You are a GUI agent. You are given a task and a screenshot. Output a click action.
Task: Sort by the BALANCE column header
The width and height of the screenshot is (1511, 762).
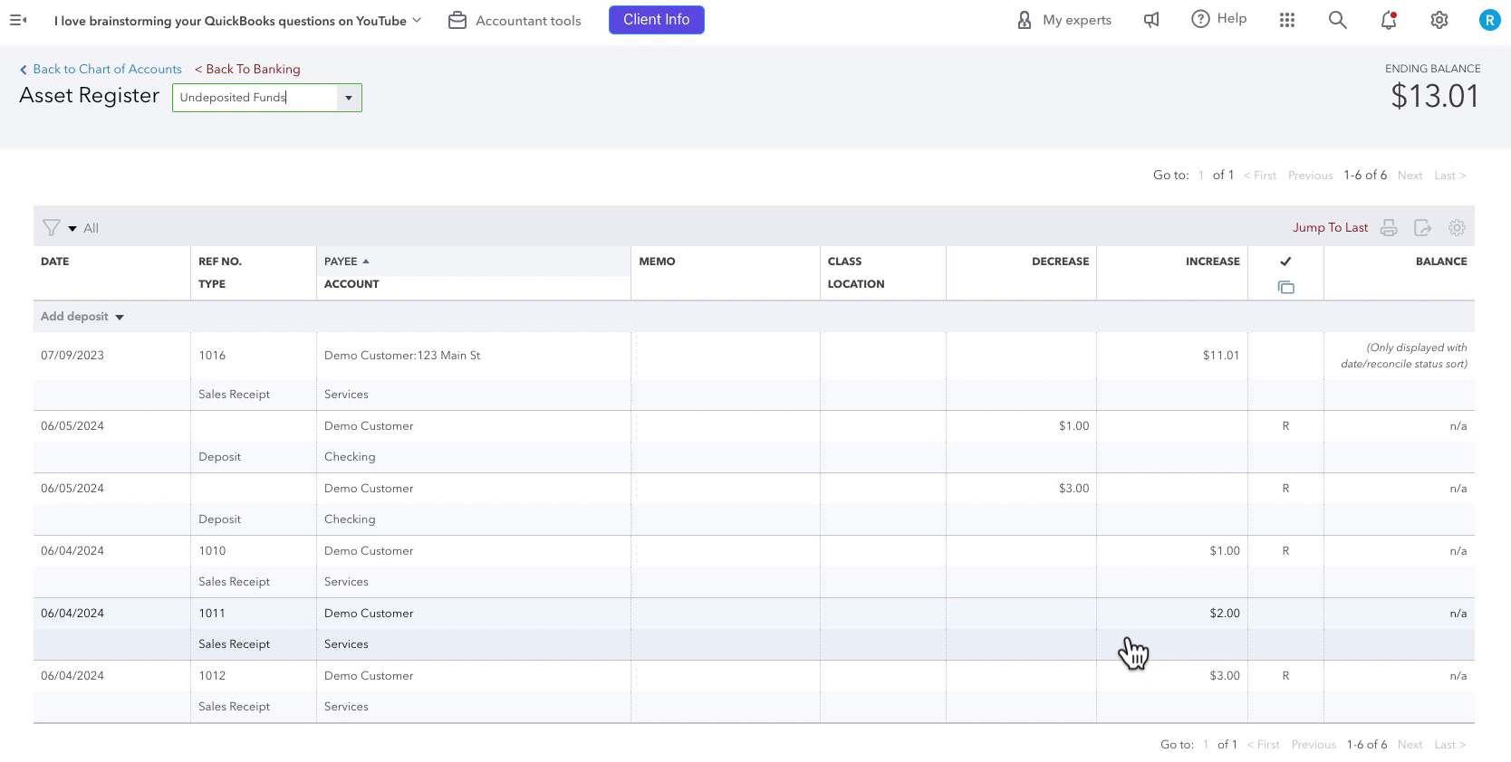(x=1441, y=262)
